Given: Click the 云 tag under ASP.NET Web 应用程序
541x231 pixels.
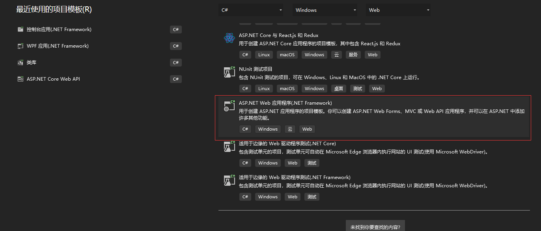Looking at the screenshot, I should pyautogui.click(x=290, y=129).
